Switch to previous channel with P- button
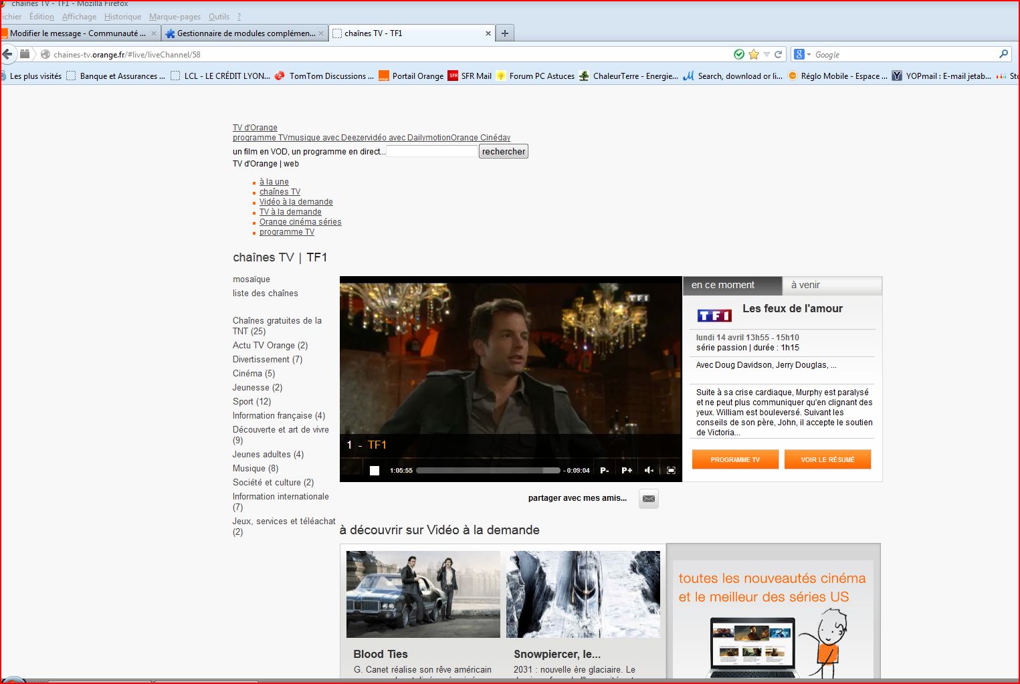The width and height of the screenshot is (1020, 684). click(604, 471)
